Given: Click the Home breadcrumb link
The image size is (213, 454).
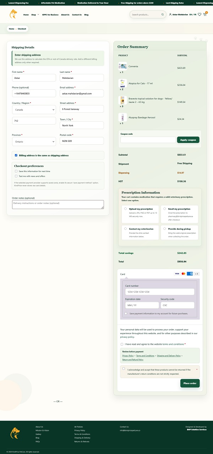Looking at the screenshot, I should 12,29.
